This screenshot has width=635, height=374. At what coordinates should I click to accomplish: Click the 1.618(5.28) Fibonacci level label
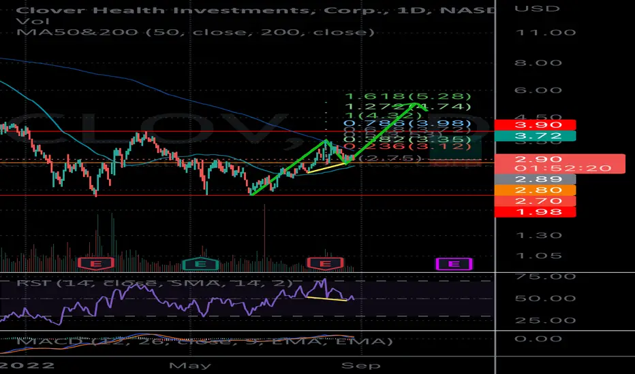tap(408, 97)
